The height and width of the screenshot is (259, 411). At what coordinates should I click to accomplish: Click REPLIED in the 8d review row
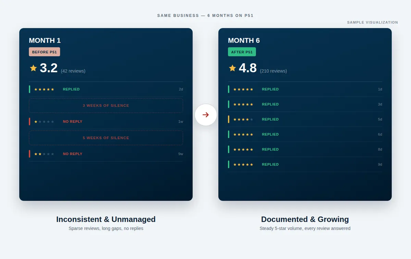[270, 149]
